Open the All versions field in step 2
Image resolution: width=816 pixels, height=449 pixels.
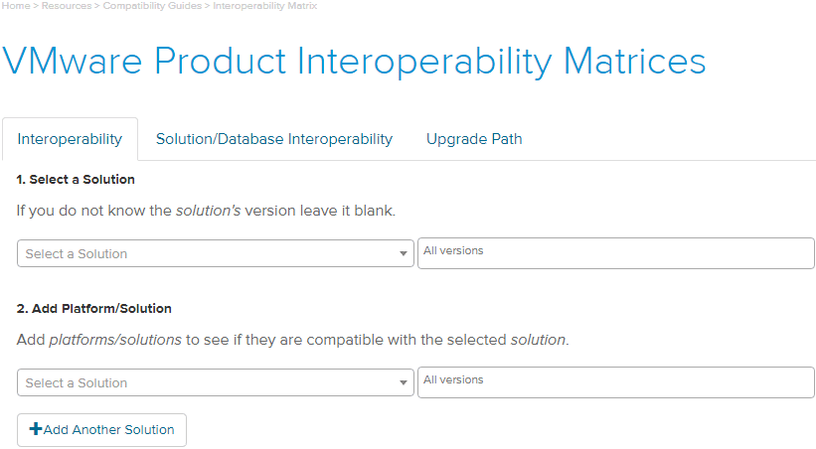pyautogui.click(x=615, y=382)
